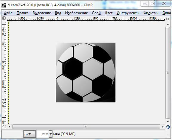Click the horizontal scrollbar thumb
This screenshot has height=140, width=172.
pyautogui.click(x=86, y=127)
